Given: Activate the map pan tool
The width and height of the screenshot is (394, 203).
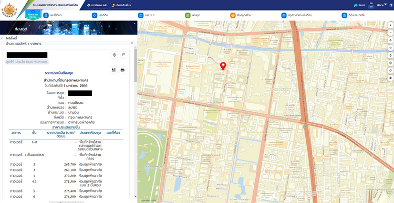Looking at the screenshot, I should pyautogui.click(x=390, y=40).
